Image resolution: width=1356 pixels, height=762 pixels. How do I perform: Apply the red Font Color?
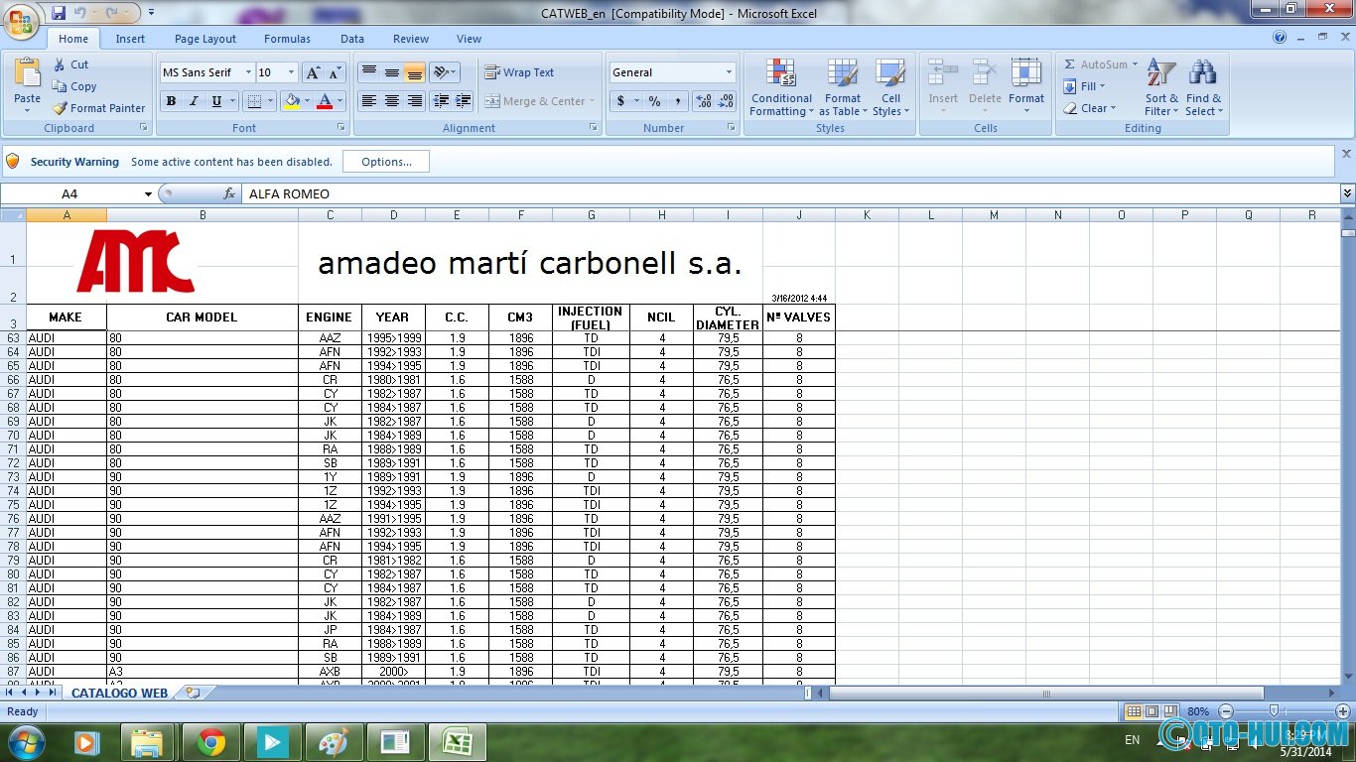tap(324, 101)
